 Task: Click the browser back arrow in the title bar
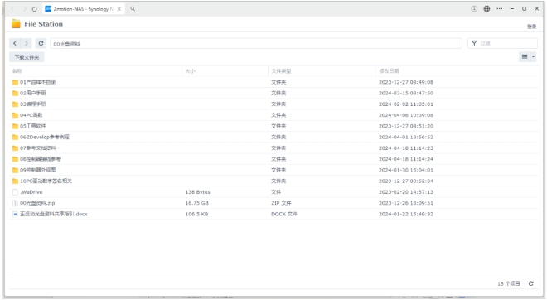[x=13, y=9]
